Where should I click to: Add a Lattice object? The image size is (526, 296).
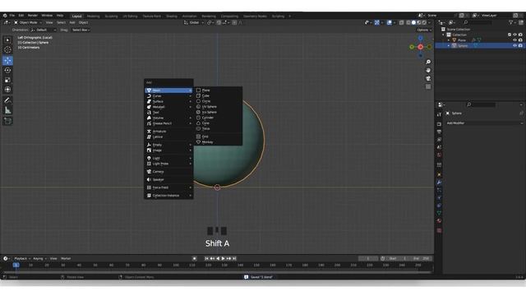(x=168, y=137)
